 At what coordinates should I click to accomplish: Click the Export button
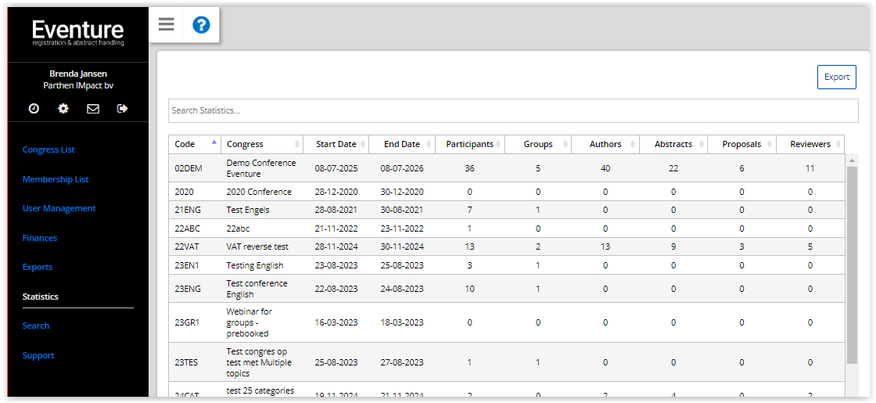pos(836,77)
